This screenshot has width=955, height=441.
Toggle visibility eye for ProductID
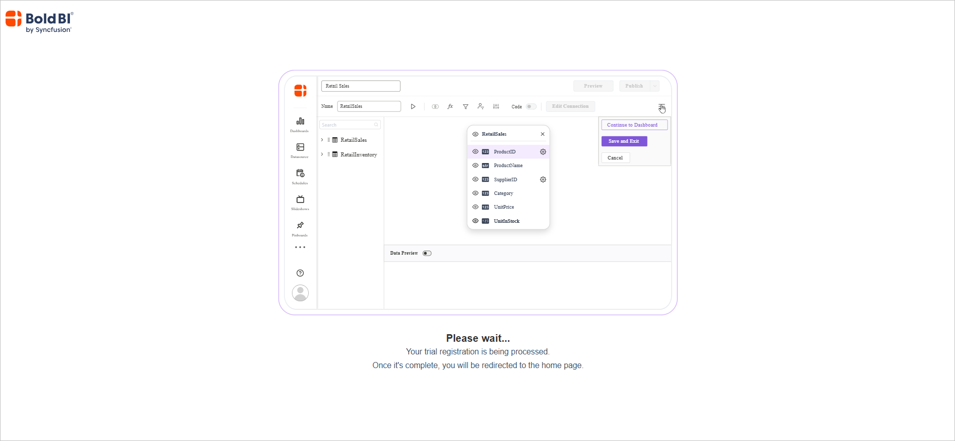click(475, 151)
